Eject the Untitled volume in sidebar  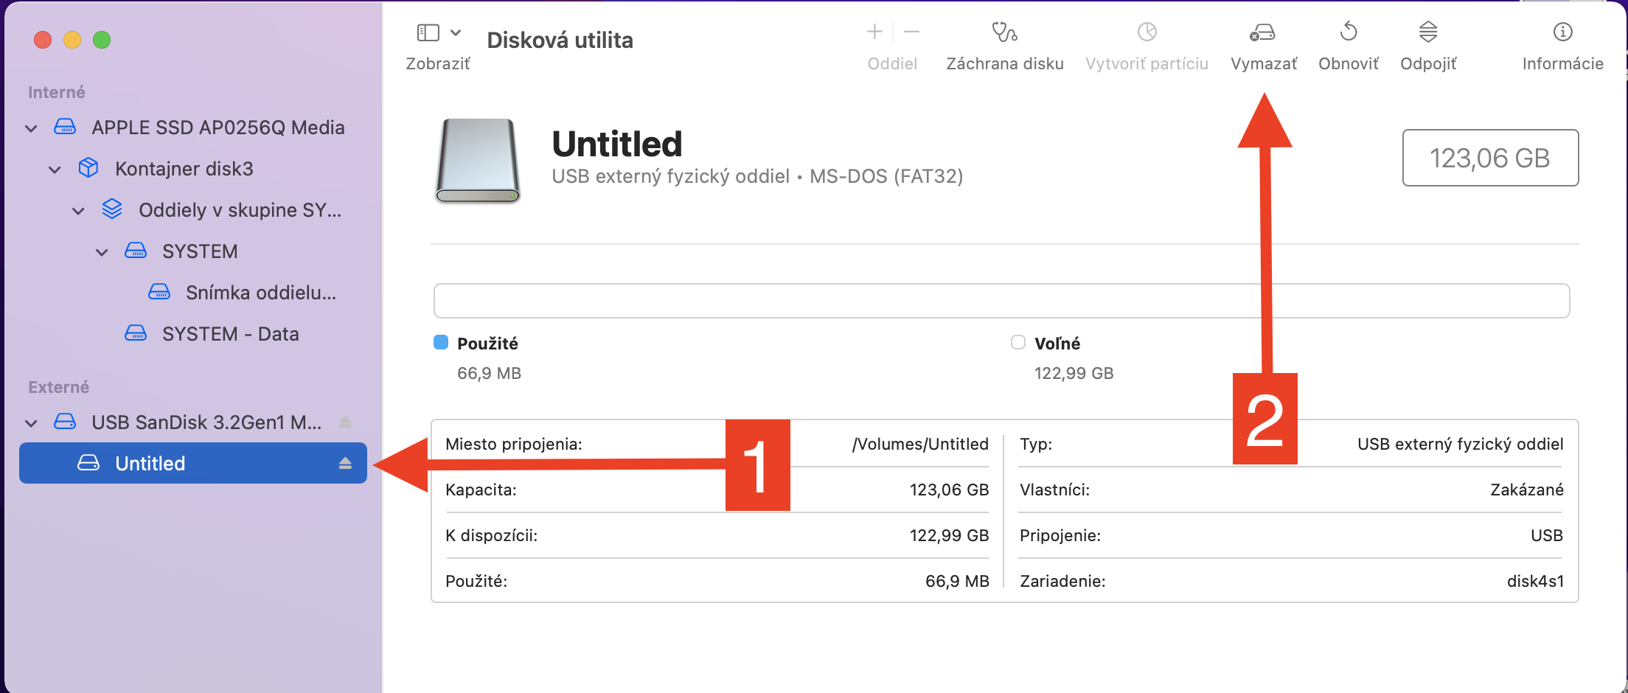[345, 463]
